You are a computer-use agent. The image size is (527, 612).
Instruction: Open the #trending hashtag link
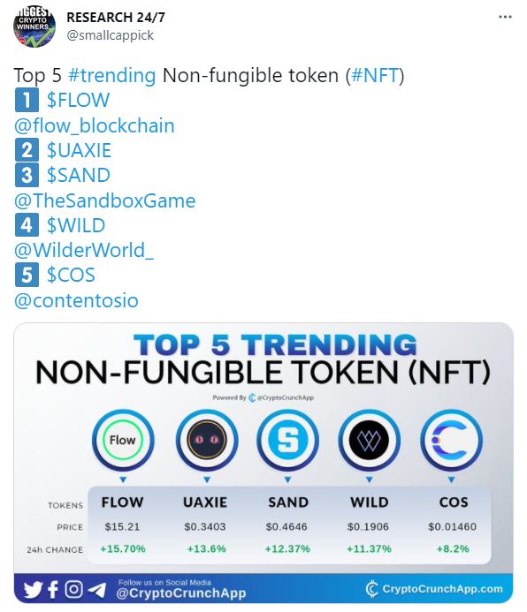111,75
